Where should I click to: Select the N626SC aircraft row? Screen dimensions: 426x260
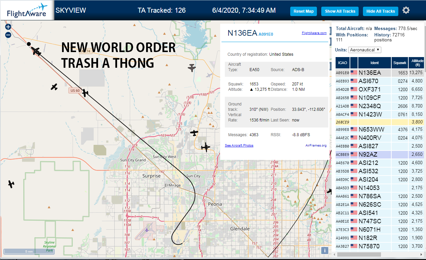380,205
